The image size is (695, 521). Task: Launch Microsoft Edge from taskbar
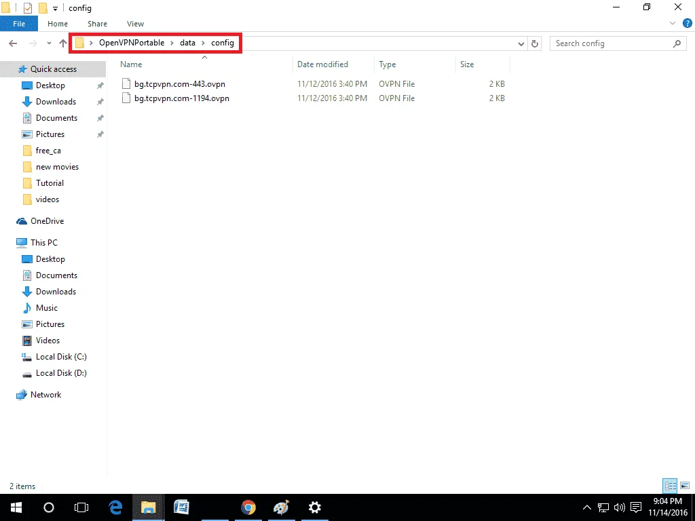(115, 507)
